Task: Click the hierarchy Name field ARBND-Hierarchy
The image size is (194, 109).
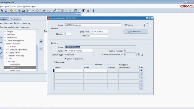Action: click(x=93, y=25)
